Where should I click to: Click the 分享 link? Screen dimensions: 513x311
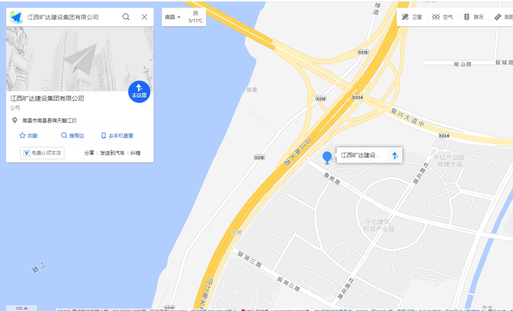[x=89, y=153]
